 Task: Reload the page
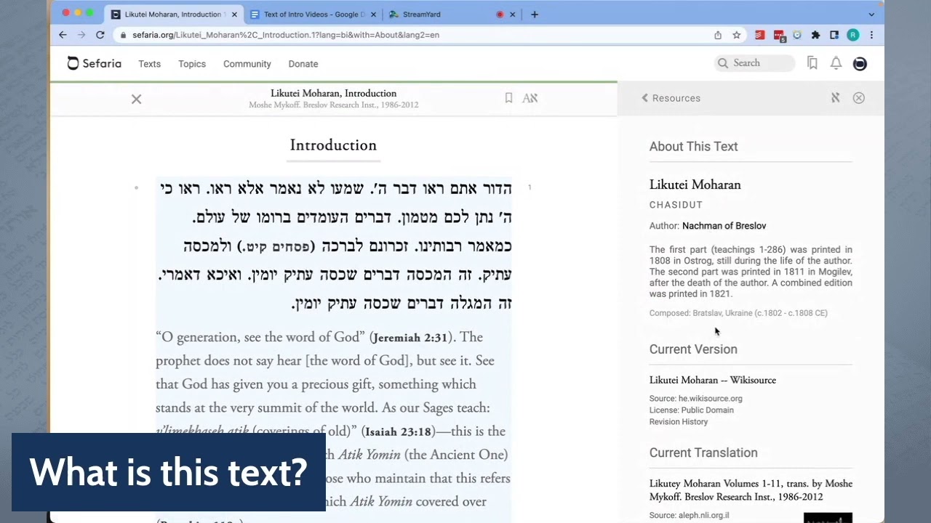100,35
